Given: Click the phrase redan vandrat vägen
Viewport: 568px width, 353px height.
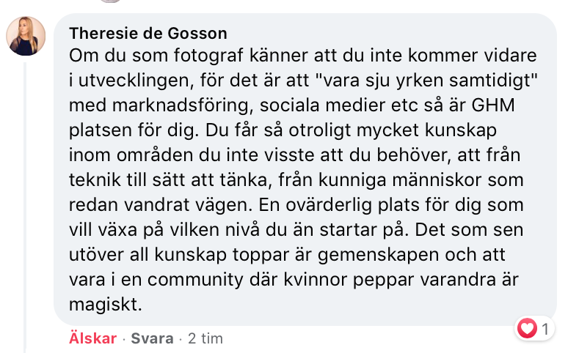Looking at the screenshot, I should click(161, 205).
